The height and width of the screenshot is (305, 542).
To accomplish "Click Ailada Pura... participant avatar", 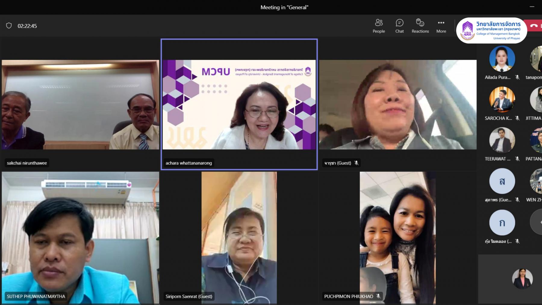I will [x=502, y=59].
